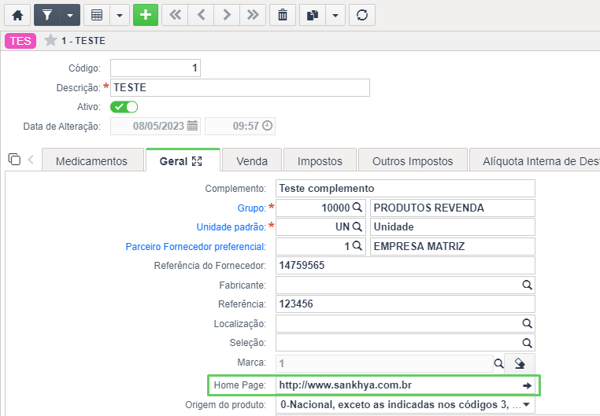Expand filter options dropdown arrow
Viewport: 600px width, 416px height.
point(70,15)
